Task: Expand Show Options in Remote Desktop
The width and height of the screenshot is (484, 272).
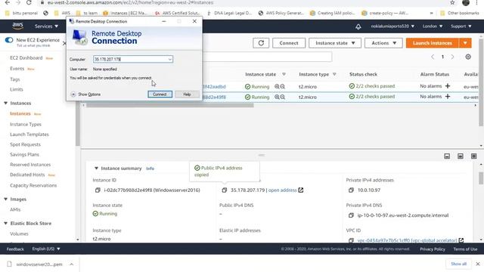Action: [85, 94]
